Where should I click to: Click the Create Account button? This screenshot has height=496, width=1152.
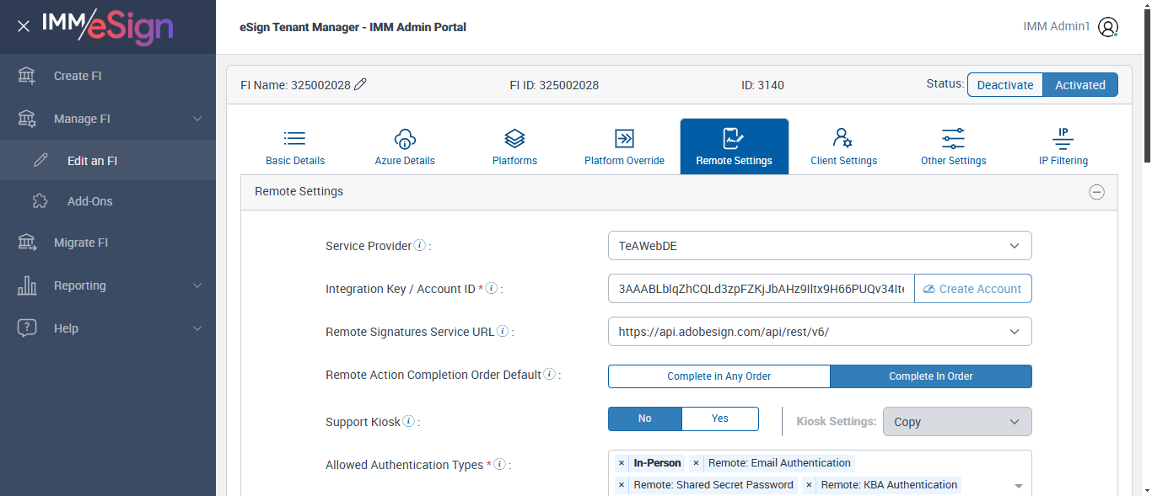pyautogui.click(x=972, y=289)
